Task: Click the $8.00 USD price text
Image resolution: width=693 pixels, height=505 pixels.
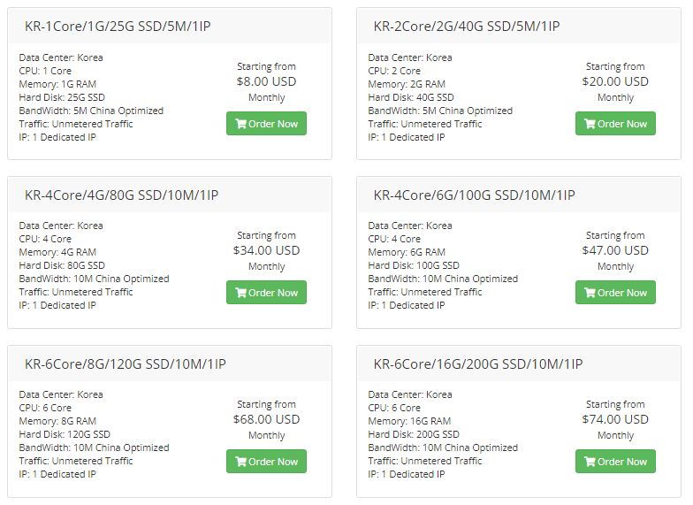Action: point(267,81)
